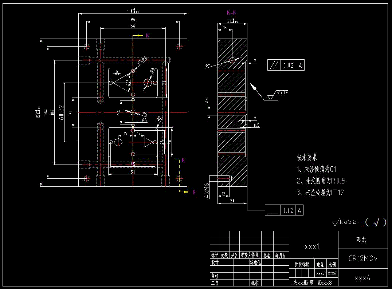Select the parallelism 0.02 A tolerance frame
The width and height of the screenshot is (392, 289).
click(286, 65)
